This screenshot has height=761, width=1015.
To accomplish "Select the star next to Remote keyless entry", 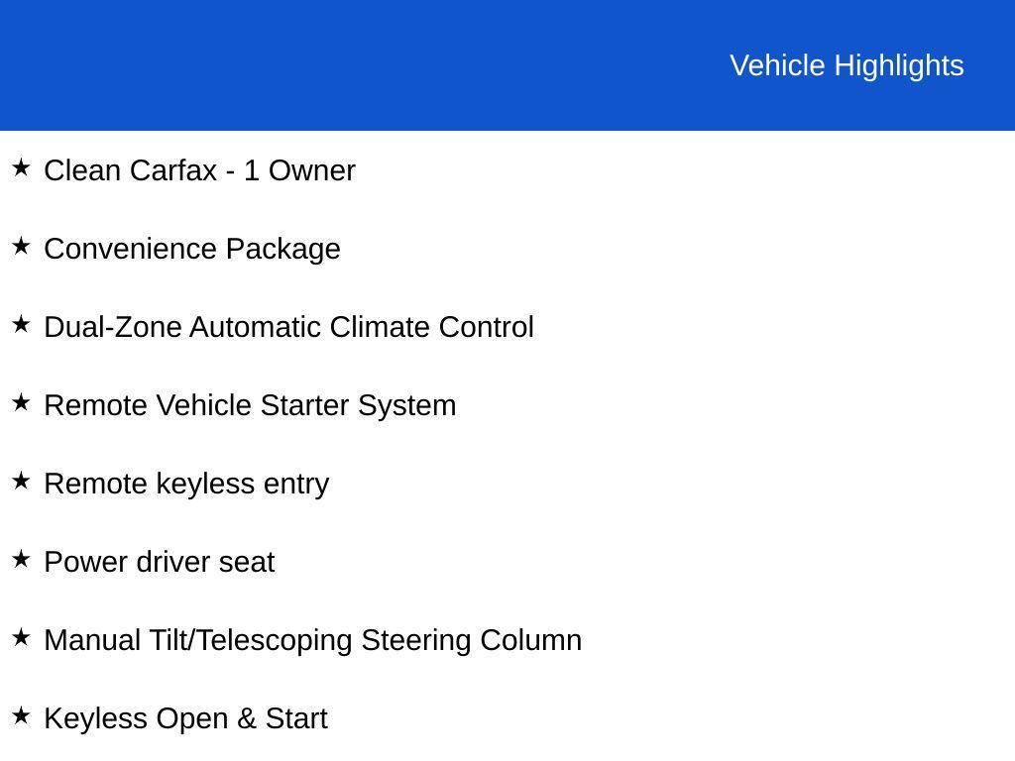I will pyautogui.click(x=21, y=482).
